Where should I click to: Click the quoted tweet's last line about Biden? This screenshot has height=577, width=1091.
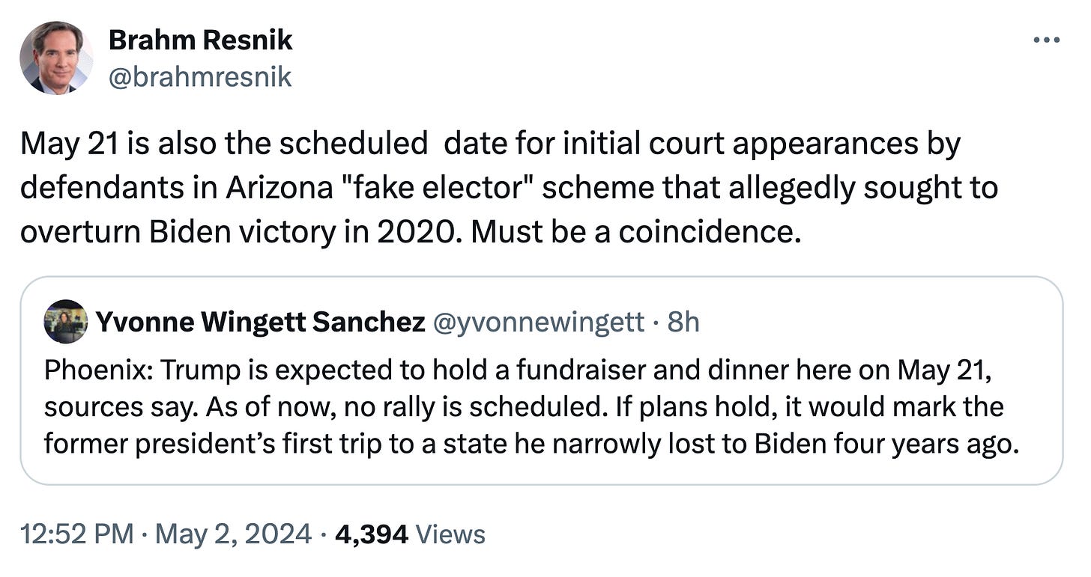(x=532, y=445)
